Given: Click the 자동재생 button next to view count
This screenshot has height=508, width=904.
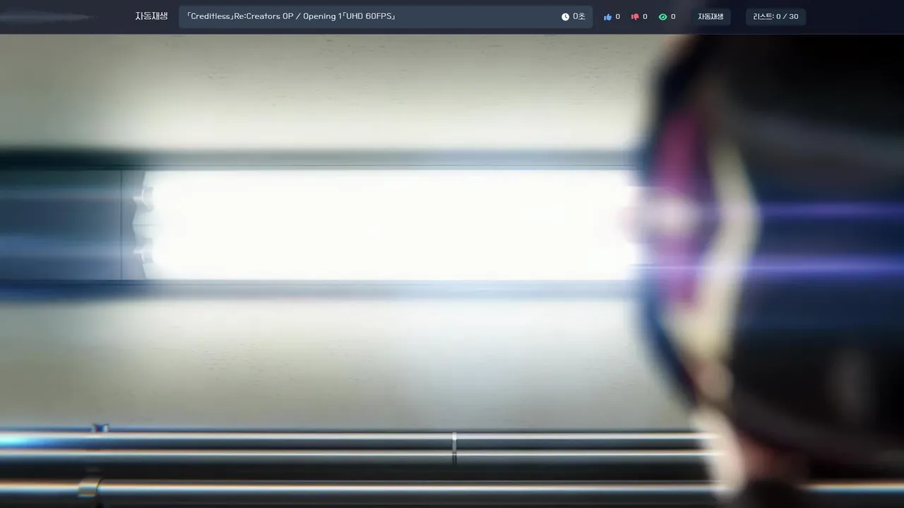Looking at the screenshot, I should [710, 17].
